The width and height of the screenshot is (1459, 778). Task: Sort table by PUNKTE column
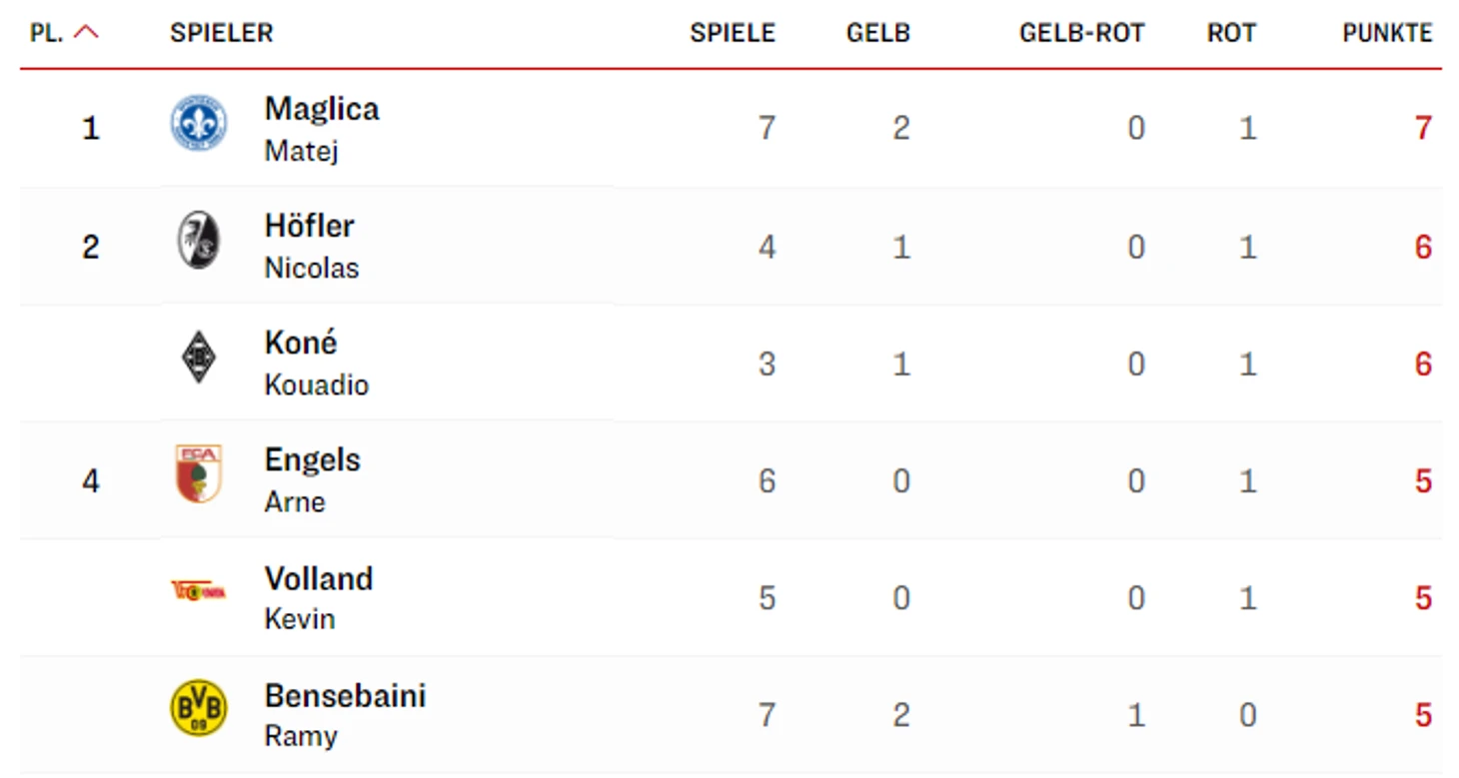click(x=1387, y=33)
